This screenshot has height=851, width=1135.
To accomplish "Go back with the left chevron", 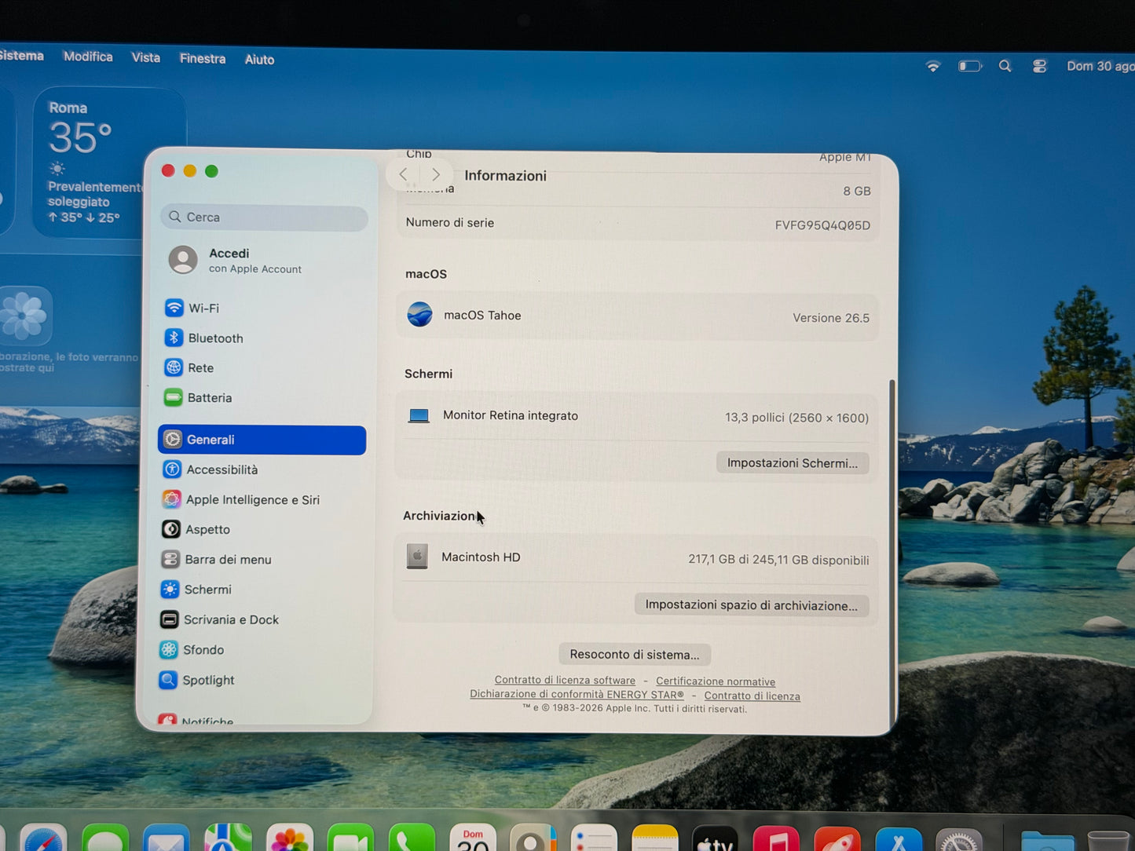I will (x=404, y=174).
